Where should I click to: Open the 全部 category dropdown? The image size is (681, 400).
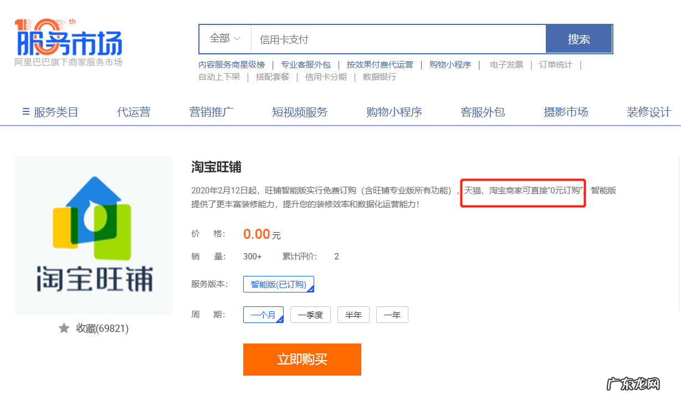[224, 38]
